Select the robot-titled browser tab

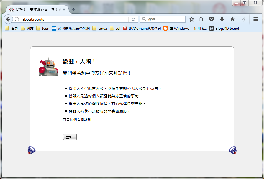tap(37, 9)
